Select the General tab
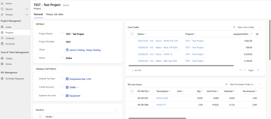 38,14
